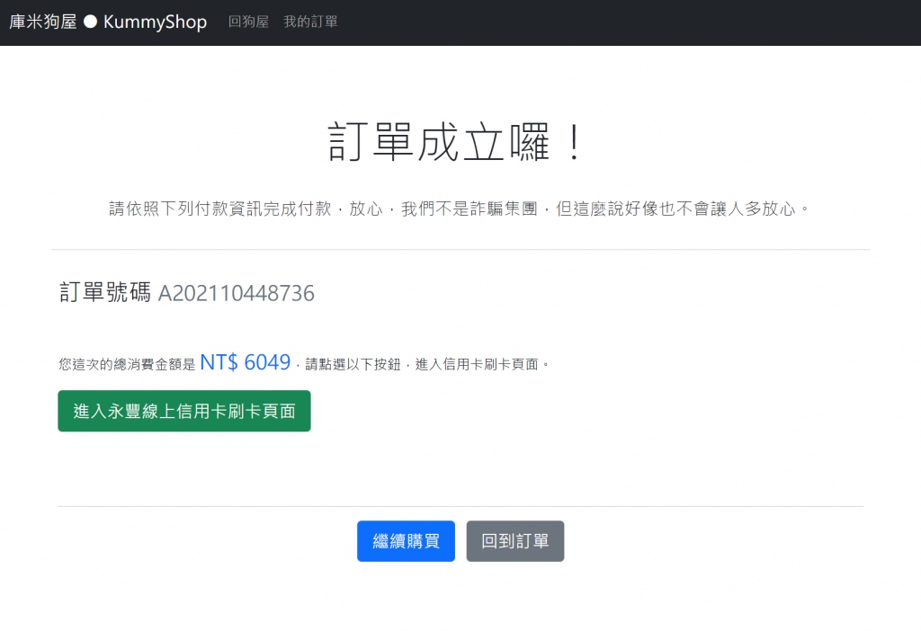921x631 pixels.
Task: Open the 庫米狗屋 KummyShop brand link
Action: click(108, 22)
